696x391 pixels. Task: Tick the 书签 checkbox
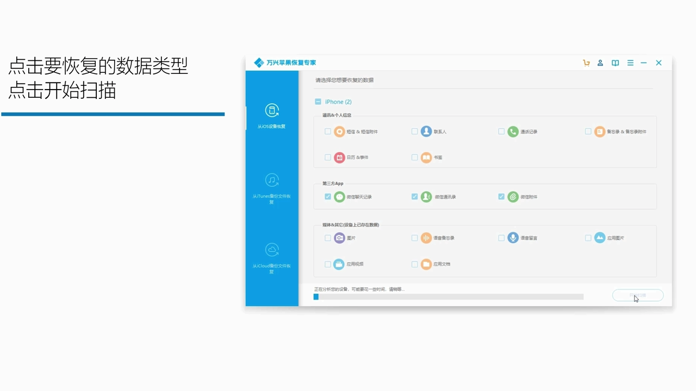(x=414, y=157)
